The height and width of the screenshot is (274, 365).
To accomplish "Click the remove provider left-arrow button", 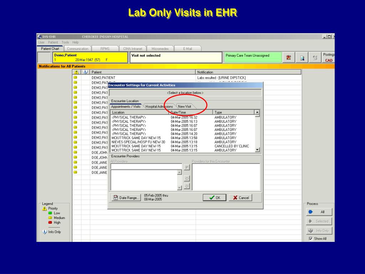I will pos(187,186).
